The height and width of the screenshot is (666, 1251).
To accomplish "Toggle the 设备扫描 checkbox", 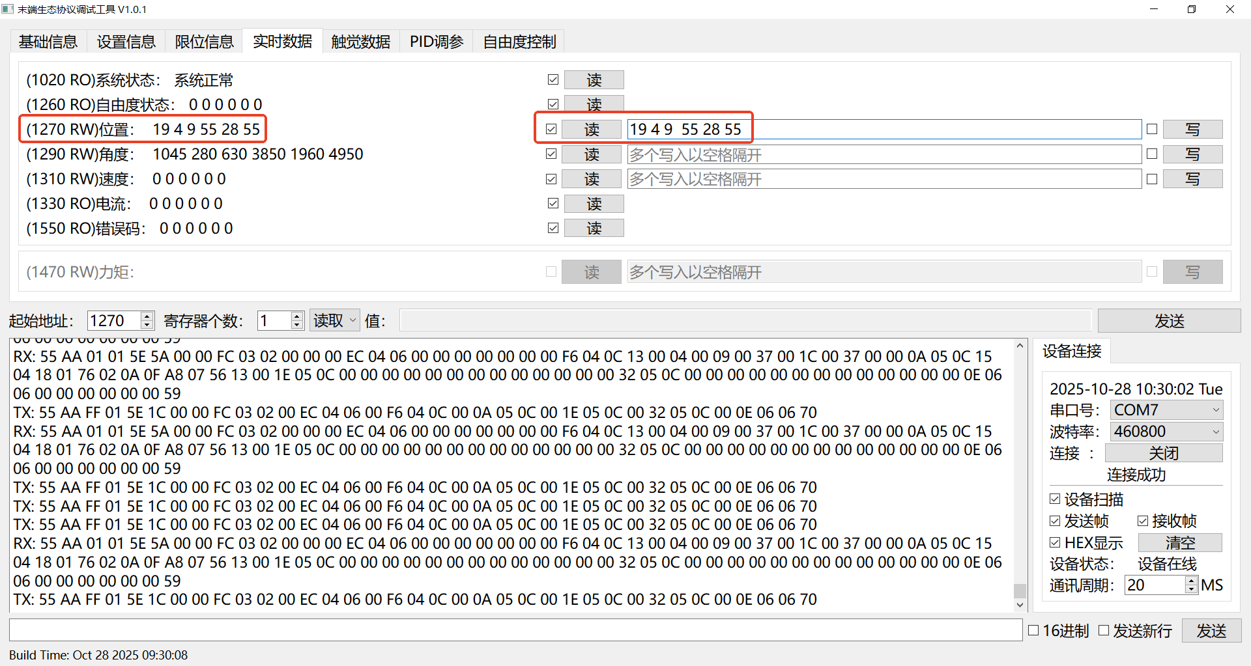I will click(x=1056, y=499).
